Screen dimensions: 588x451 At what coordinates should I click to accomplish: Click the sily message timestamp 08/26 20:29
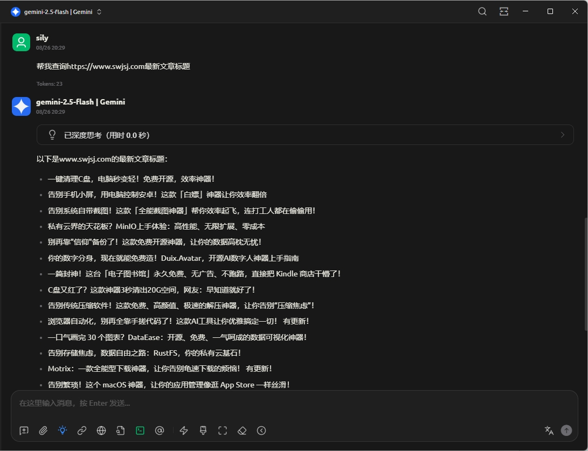[x=51, y=47]
